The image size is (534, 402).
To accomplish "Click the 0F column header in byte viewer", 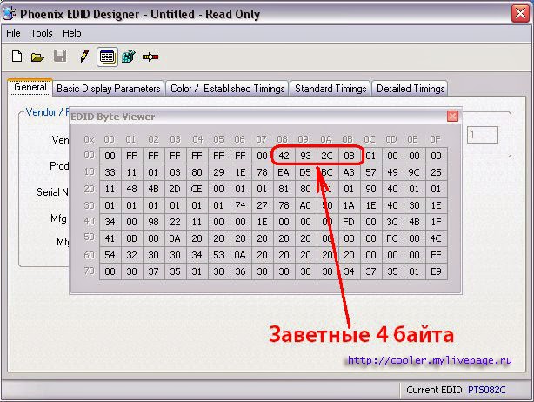I will (435, 139).
